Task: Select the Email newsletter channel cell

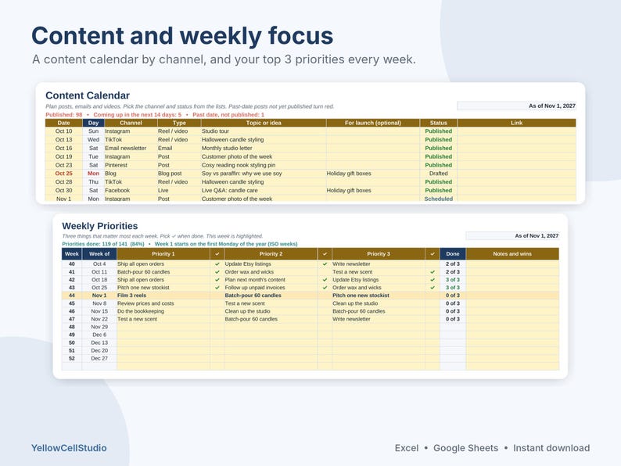Action: 131,148
